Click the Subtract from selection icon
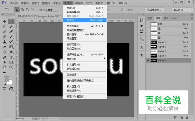Image resolution: width=195 pixels, height=121 pixels. pos(27,10)
